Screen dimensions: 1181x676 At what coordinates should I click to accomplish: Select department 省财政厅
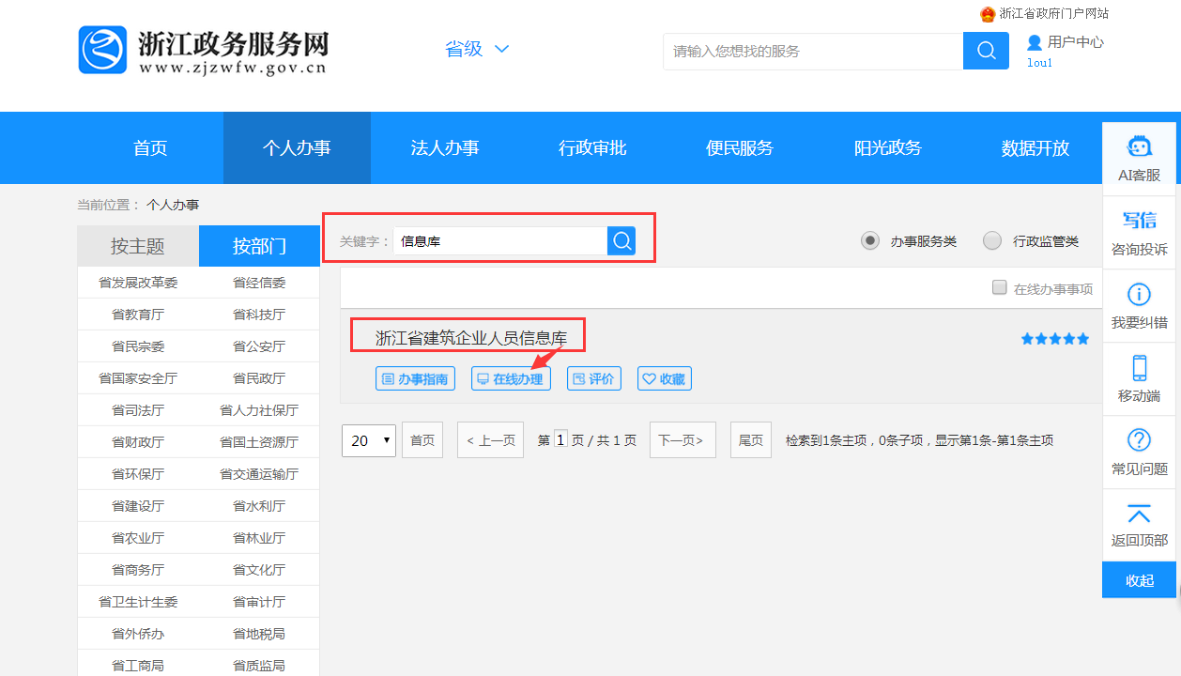pyautogui.click(x=138, y=442)
